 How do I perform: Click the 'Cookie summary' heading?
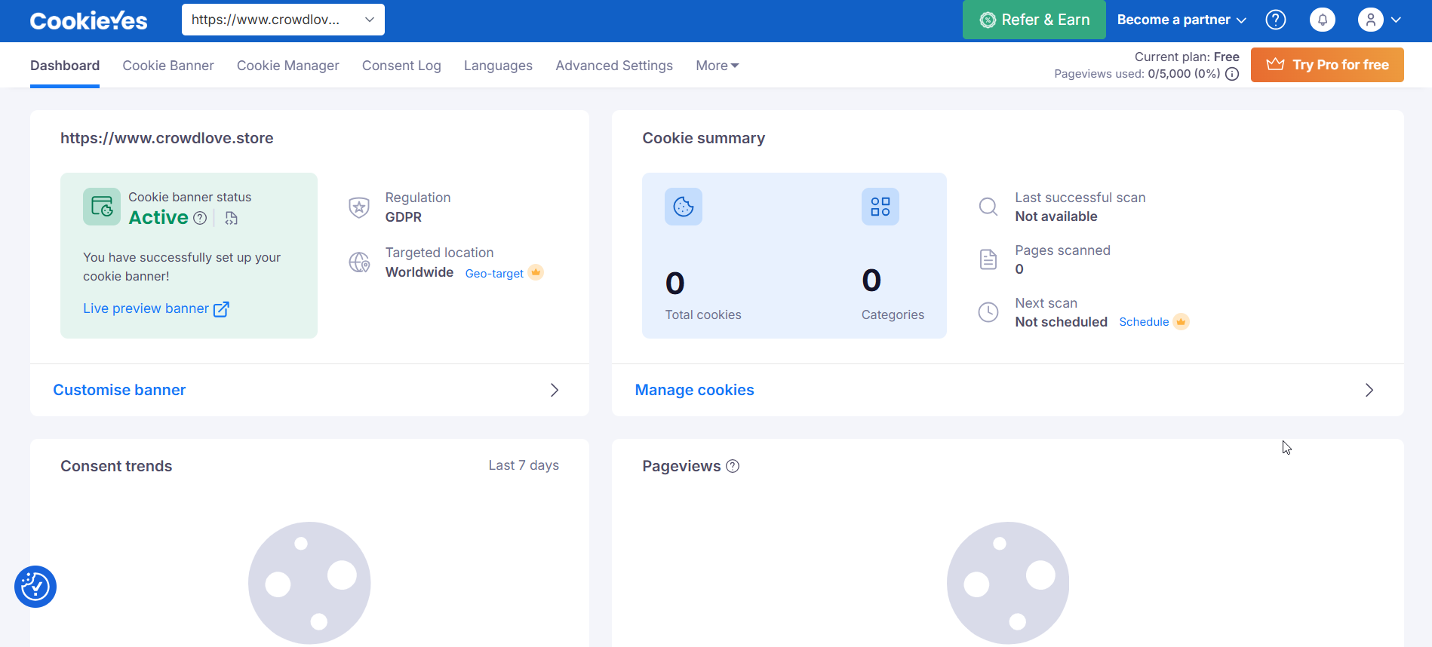[x=704, y=138]
